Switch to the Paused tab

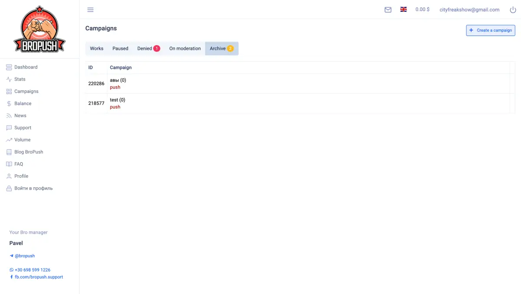pos(120,48)
